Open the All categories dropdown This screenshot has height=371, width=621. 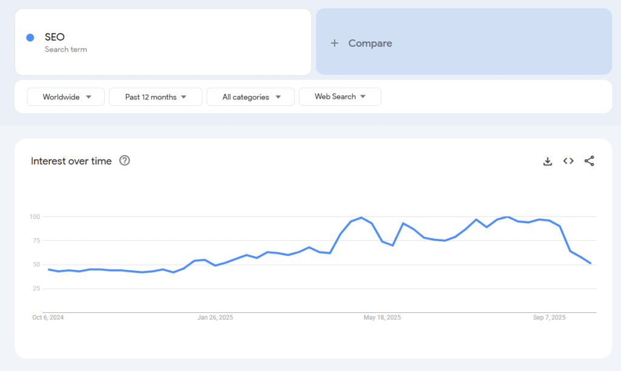click(x=250, y=97)
